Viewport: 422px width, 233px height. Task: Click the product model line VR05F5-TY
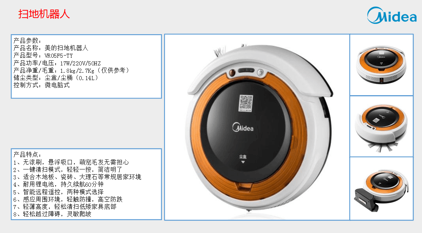pos(43,55)
